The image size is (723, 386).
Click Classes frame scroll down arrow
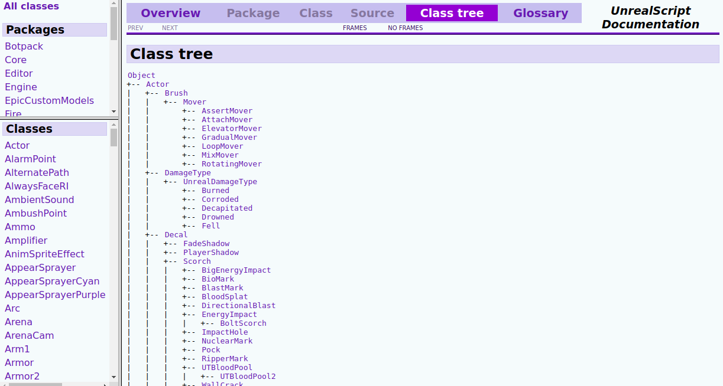coord(114,376)
